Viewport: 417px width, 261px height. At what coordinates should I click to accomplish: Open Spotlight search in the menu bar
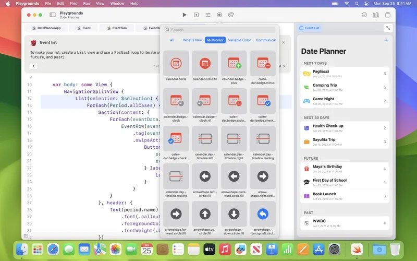357,4
